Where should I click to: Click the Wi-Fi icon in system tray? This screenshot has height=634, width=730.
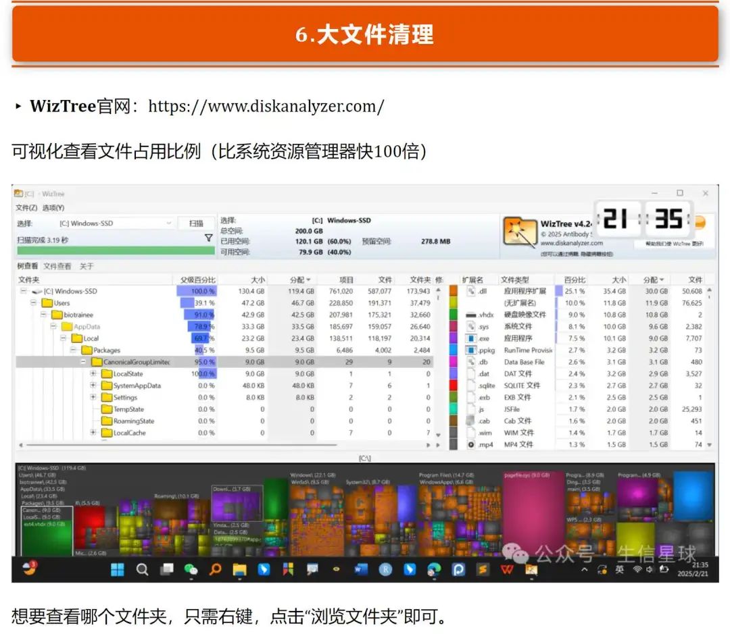point(637,570)
